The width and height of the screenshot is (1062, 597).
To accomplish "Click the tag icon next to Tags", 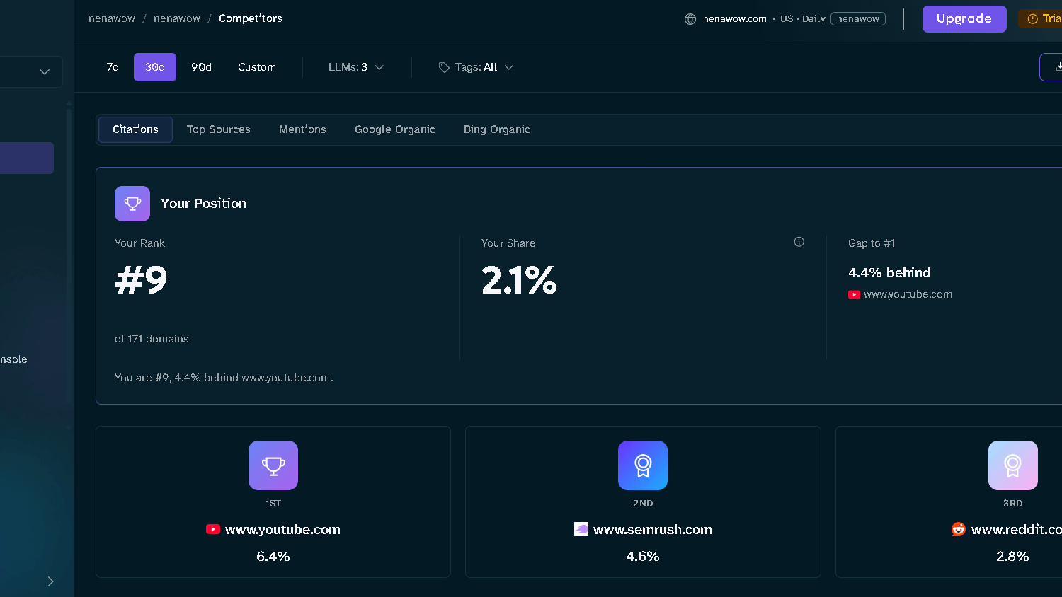I will [x=444, y=67].
